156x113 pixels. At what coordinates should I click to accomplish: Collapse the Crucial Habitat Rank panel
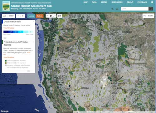click(x=34, y=22)
